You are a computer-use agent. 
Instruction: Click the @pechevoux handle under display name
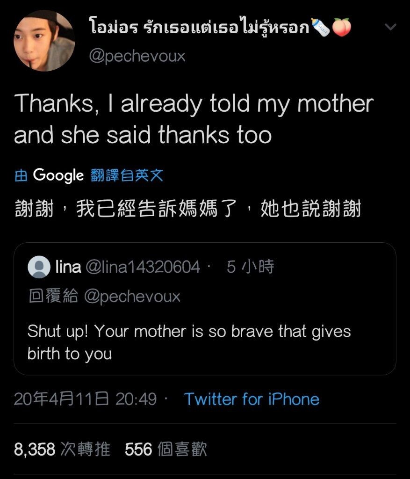pyautogui.click(x=137, y=57)
